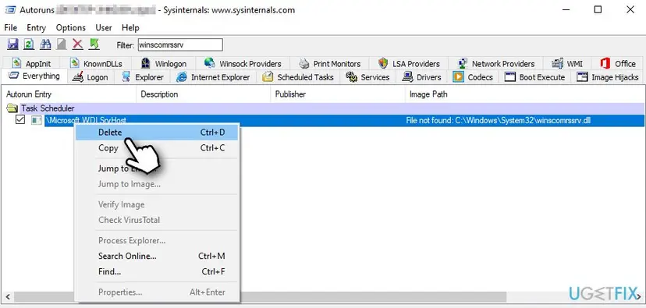This screenshot has height=308, width=646.
Task: Close the Autoruns window
Action: (630, 9)
